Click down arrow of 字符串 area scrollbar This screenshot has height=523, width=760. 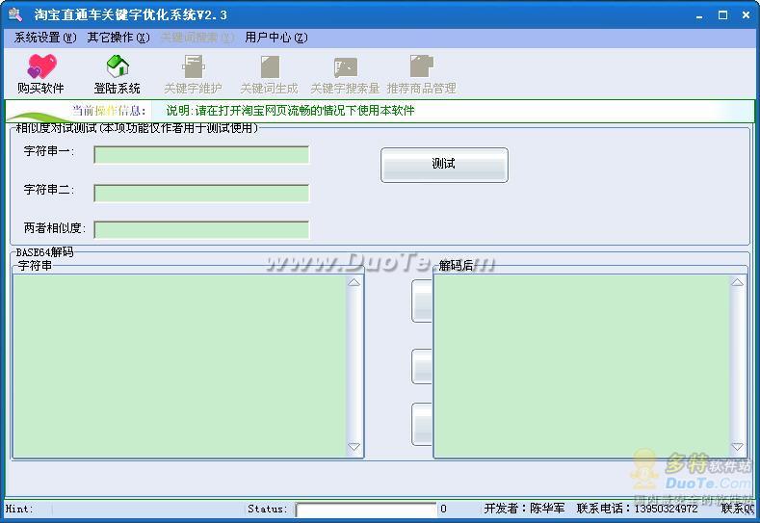354,446
